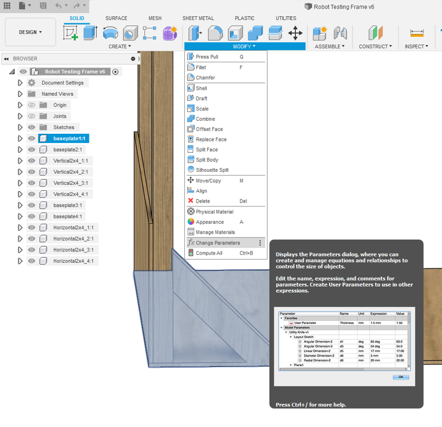Choose Appearance from the Modify menu
This screenshot has width=442, height=427.
point(226,222)
